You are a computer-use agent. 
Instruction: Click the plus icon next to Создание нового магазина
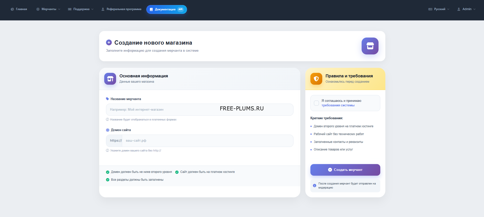click(109, 43)
